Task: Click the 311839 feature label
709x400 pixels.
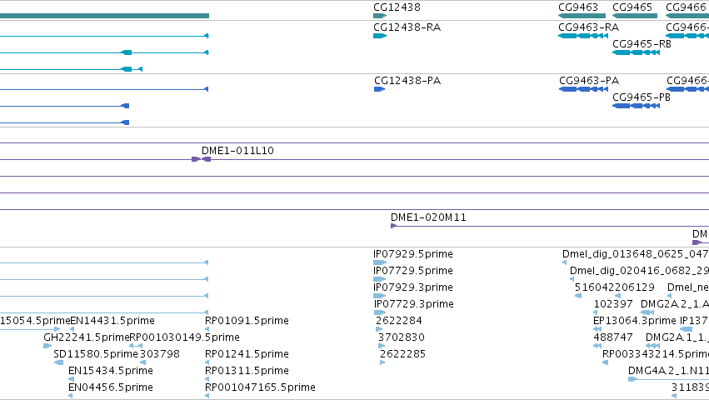Action: (x=690, y=387)
